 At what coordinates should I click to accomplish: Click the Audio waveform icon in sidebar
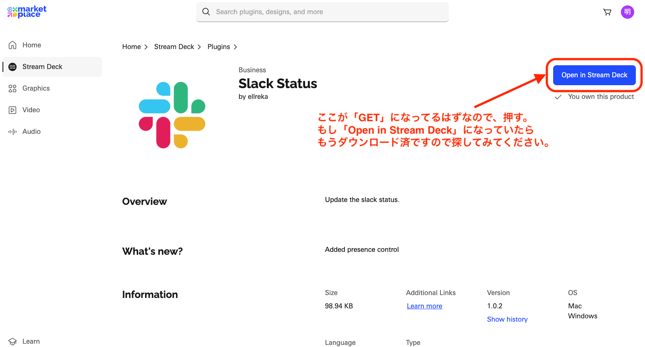[x=13, y=131]
